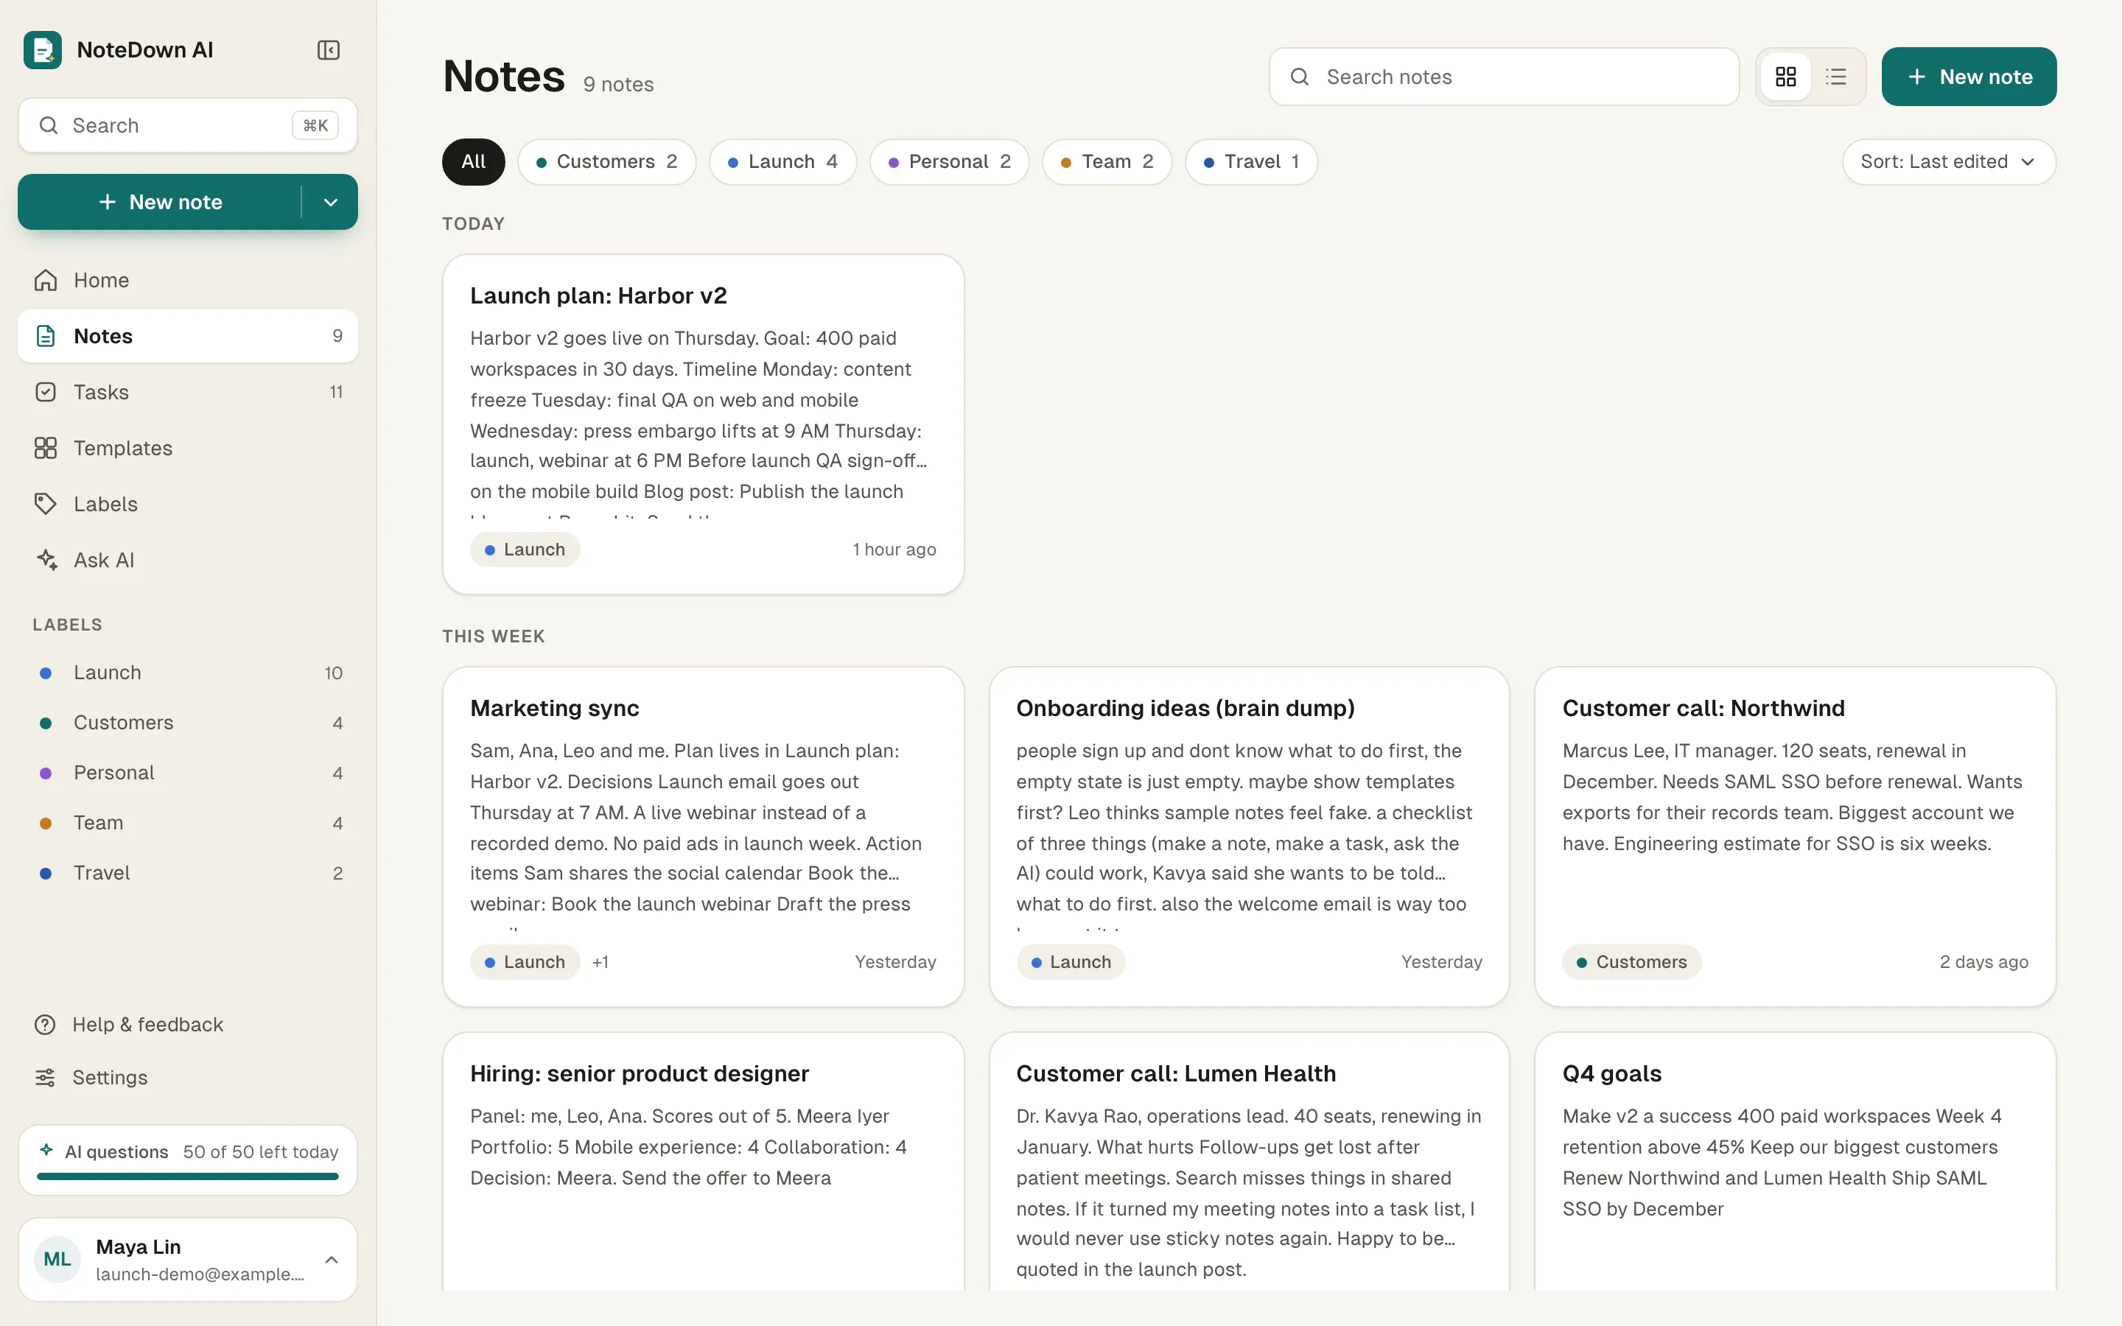The width and height of the screenshot is (2122, 1326).
Task: Open the Launch plan: Harbor v2 note card
Action: click(703, 424)
